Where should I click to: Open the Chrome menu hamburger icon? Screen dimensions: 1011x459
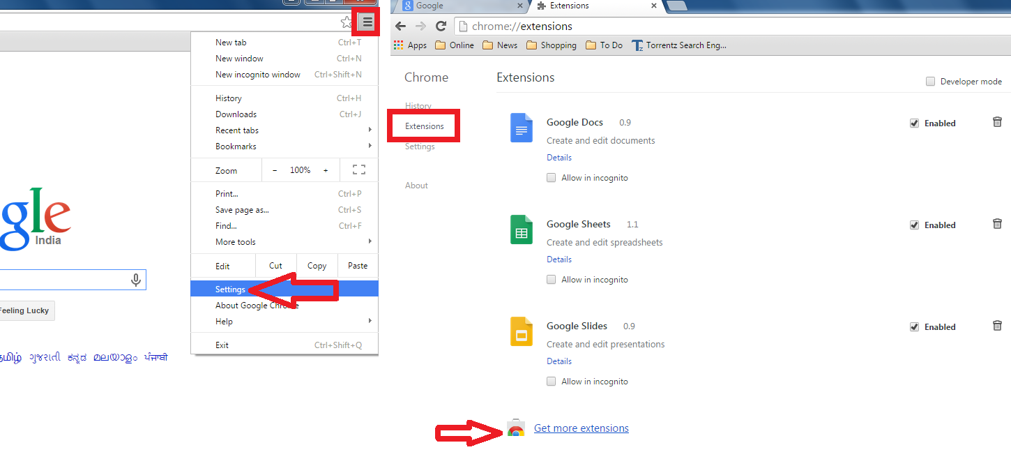point(366,22)
